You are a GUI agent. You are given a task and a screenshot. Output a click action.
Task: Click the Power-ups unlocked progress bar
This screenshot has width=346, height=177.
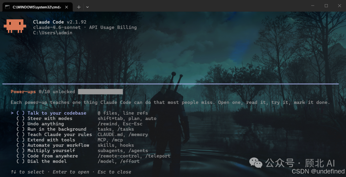pos(100,92)
